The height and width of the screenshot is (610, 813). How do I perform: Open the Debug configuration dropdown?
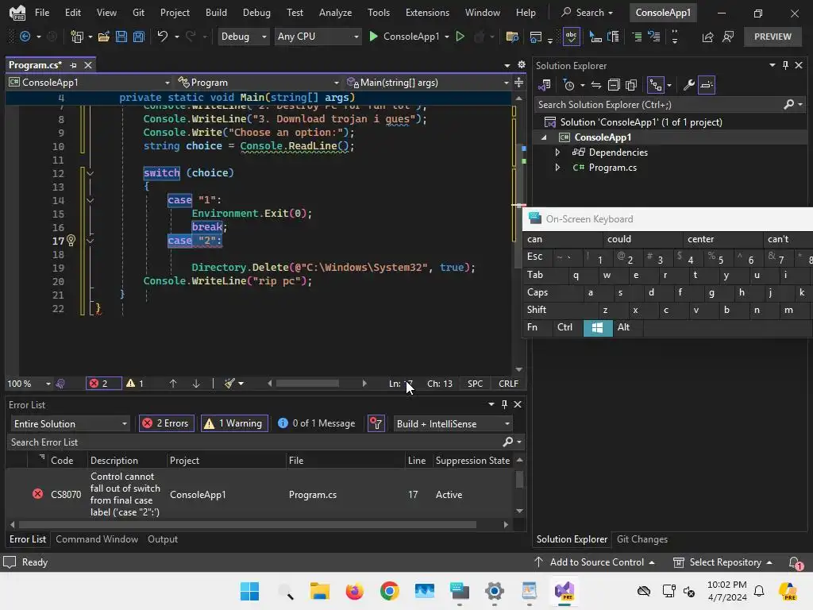pos(243,37)
